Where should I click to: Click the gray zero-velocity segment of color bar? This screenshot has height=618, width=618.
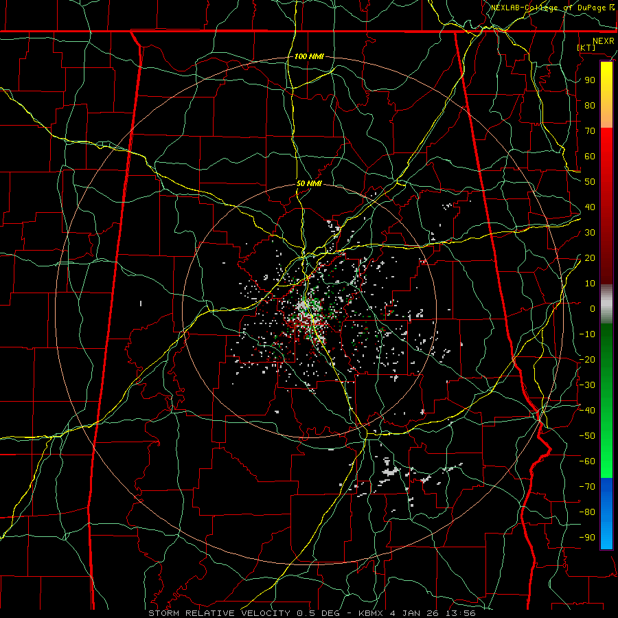tap(606, 304)
